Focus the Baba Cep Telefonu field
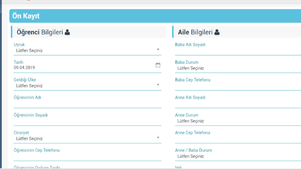301x169 pixels. (238, 86)
